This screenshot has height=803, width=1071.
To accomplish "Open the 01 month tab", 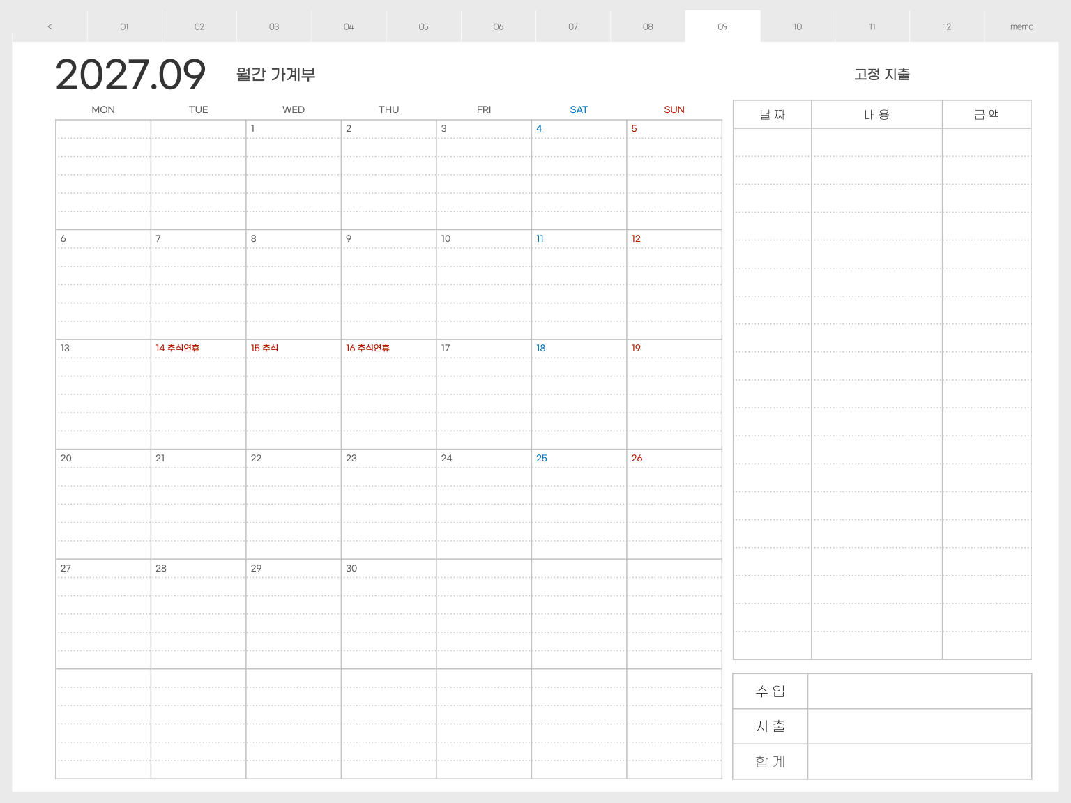I will pos(124,26).
